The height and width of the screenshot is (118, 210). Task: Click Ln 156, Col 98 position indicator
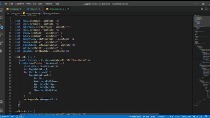149,117
